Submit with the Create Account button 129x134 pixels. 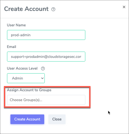pos(27,119)
